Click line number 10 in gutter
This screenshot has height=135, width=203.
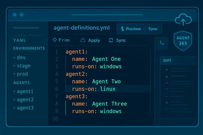click(x=55, y=119)
